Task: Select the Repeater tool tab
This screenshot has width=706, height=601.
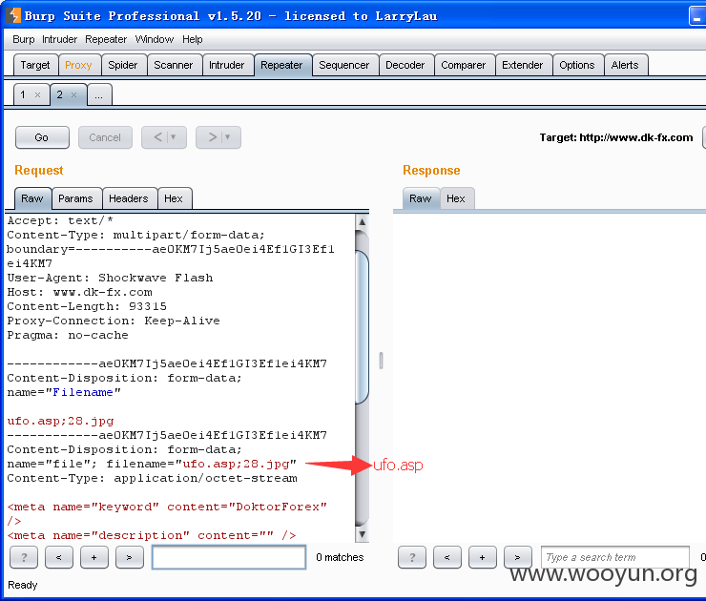Action: [281, 65]
